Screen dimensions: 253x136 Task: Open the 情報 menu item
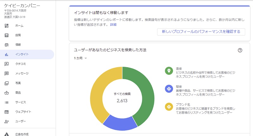point(18,45)
